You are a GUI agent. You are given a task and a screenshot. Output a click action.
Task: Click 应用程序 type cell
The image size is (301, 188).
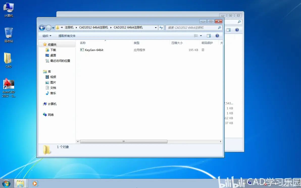[x=139, y=50]
